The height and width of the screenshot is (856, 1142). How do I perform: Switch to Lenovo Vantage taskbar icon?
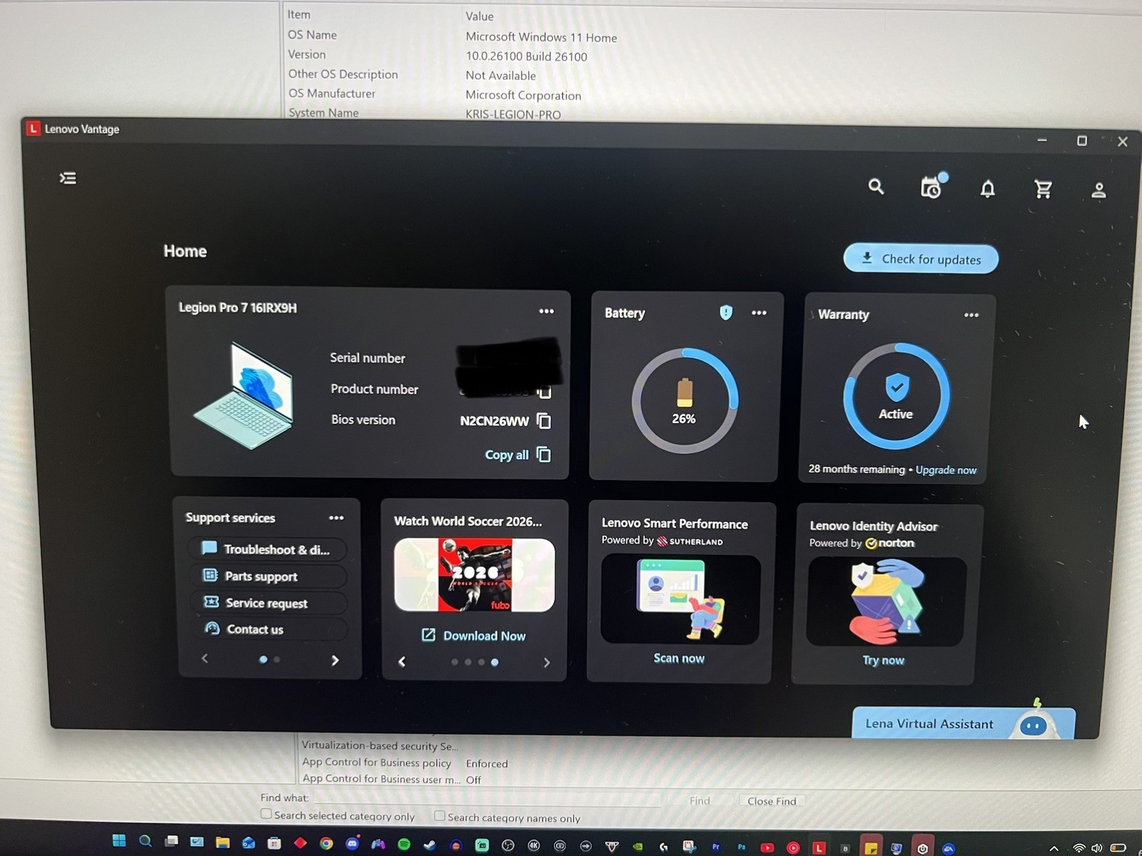(x=819, y=848)
